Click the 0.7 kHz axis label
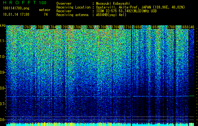Viewport: 198px width, 126px height. [x=3, y=104]
